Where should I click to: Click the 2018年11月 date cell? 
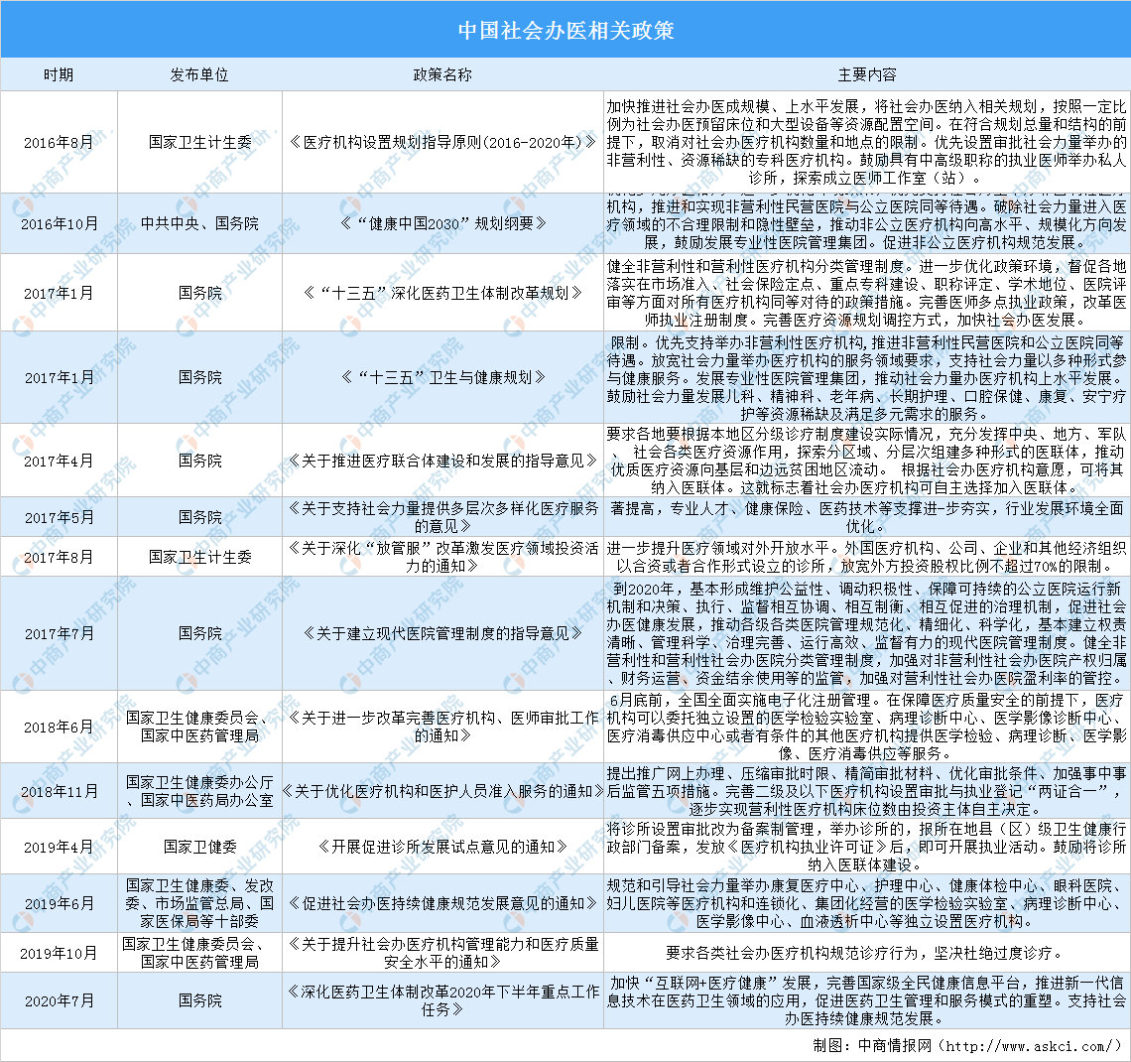click(58, 791)
